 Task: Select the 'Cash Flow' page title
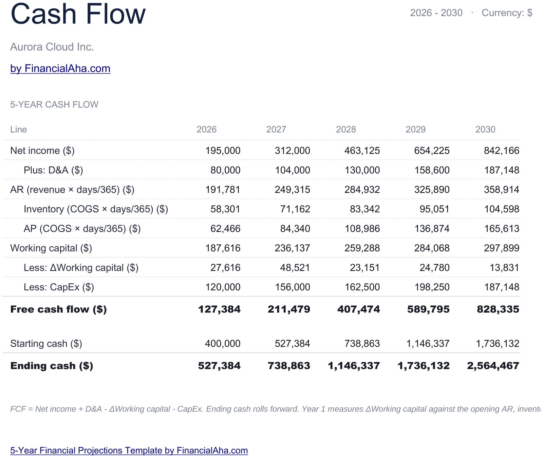78,14
